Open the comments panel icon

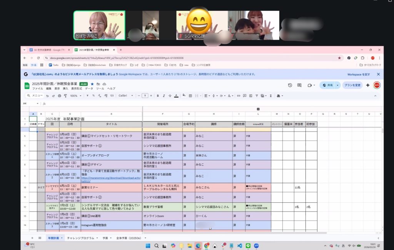(x=299, y=85)
